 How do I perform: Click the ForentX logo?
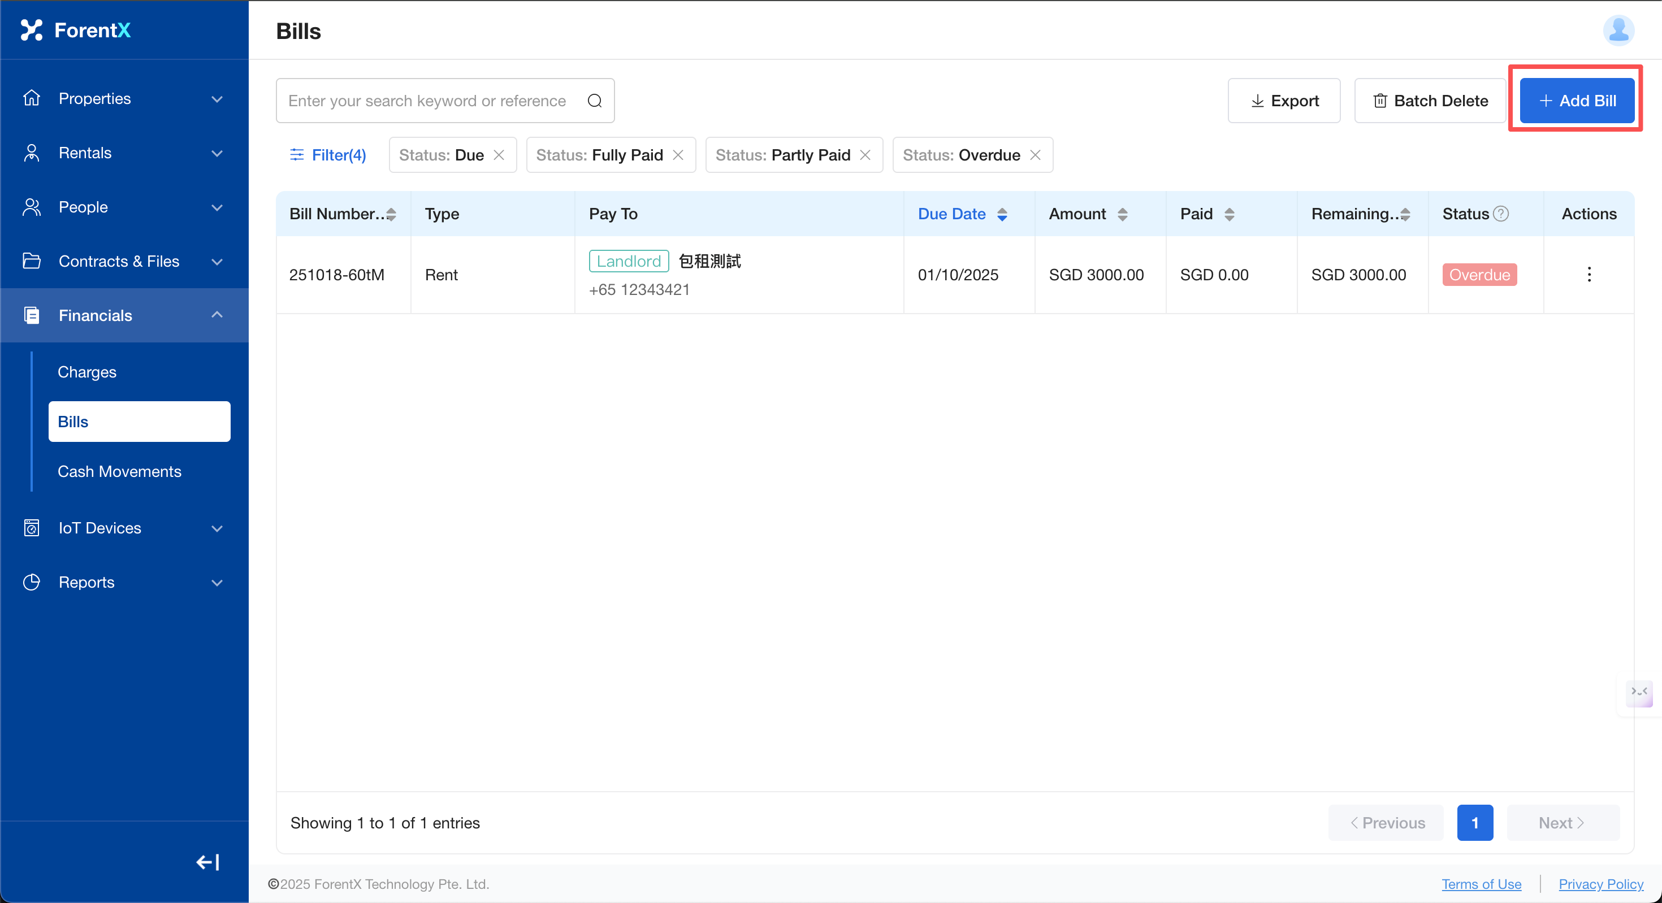(x=76, y=30)
